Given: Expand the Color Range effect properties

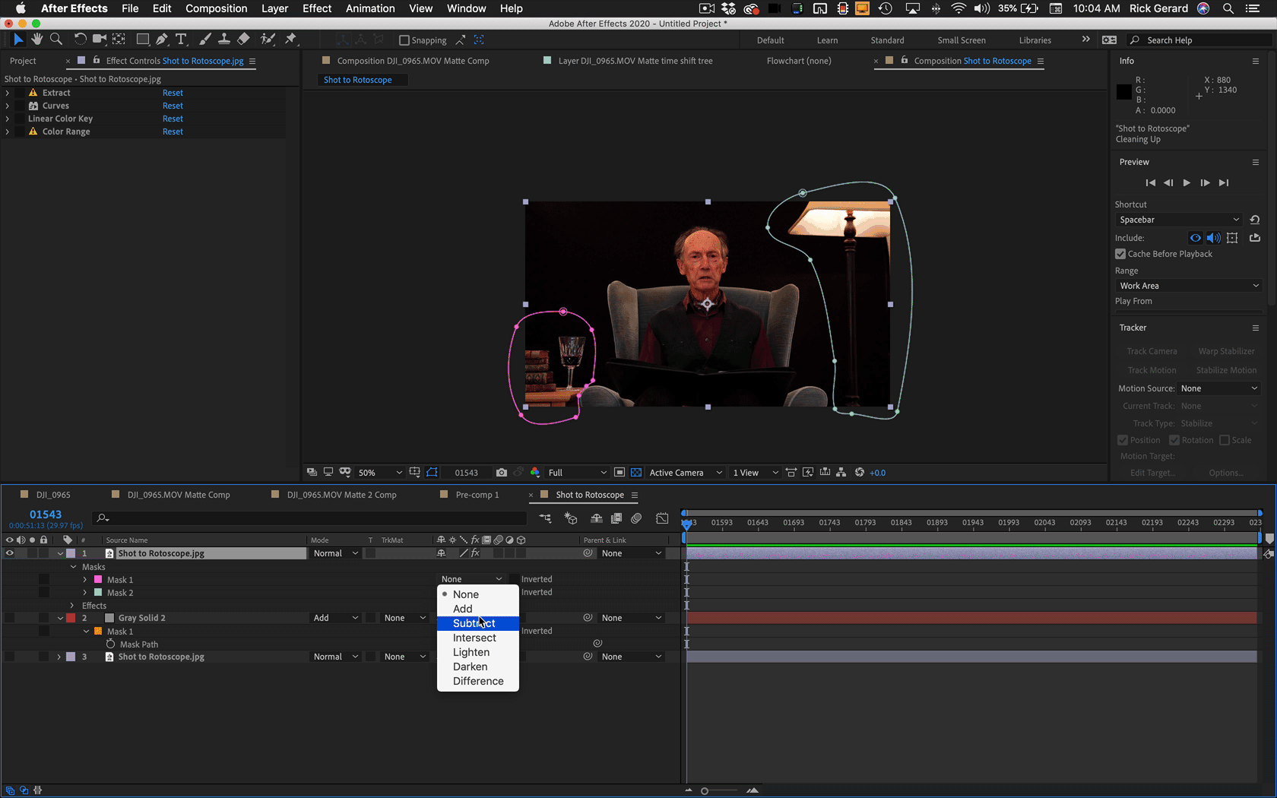Looking at the screenshot, I should point(8,131).
